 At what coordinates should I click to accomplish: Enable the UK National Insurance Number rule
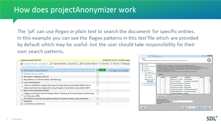(165, 90)
